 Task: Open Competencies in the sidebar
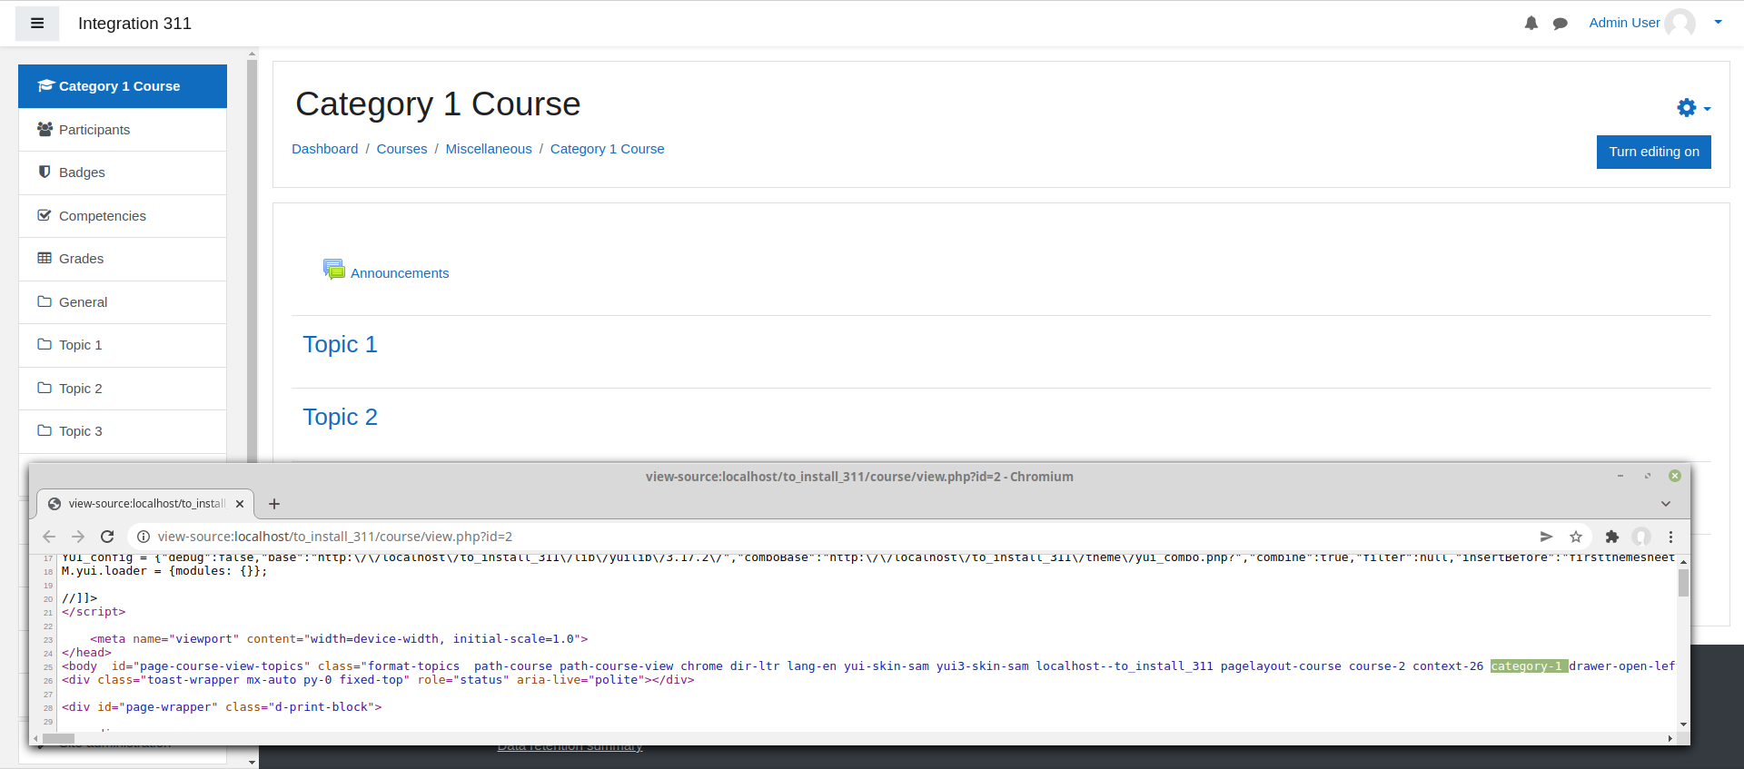coord(123,216)
